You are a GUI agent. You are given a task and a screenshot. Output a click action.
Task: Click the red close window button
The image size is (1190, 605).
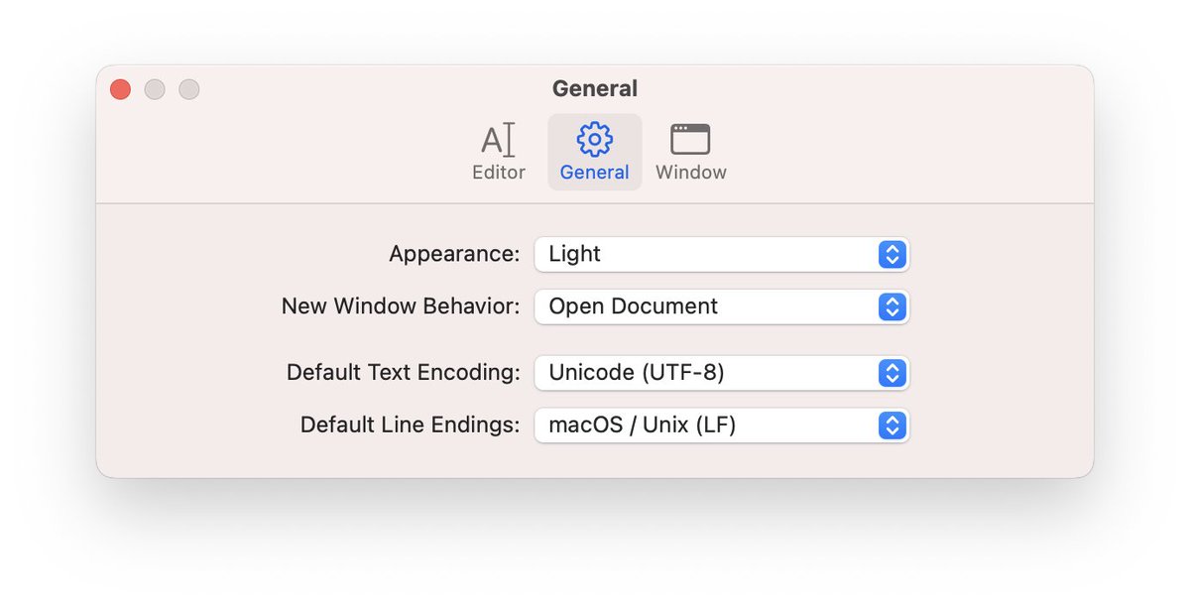point(120,89)
